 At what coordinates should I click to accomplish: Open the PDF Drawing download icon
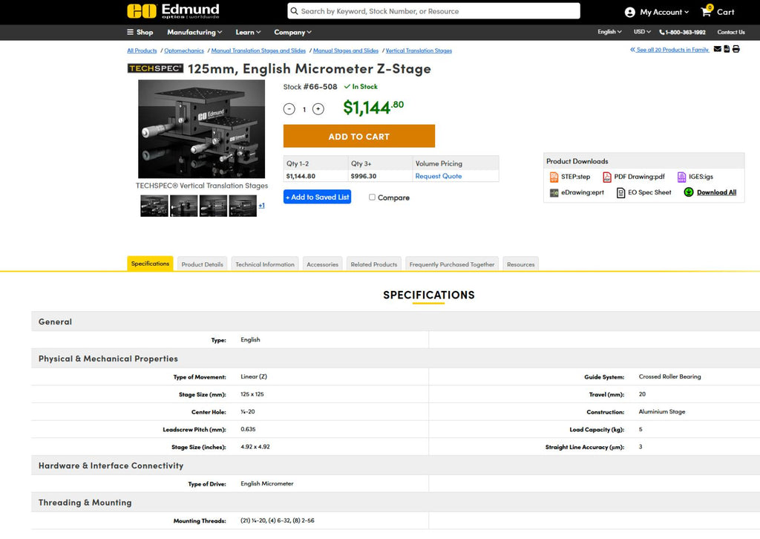(606, 177)
